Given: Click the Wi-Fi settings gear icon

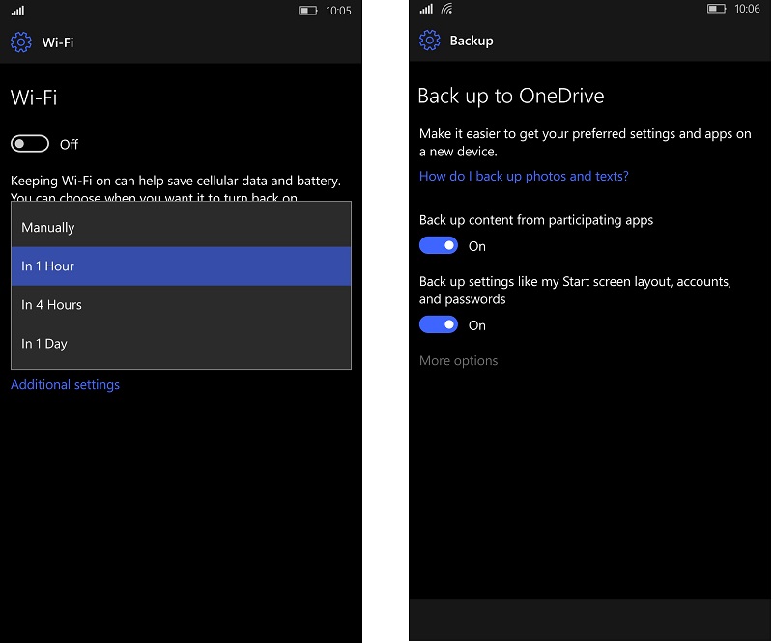Looking at the screenshot, I should click(x=20, y=42).
